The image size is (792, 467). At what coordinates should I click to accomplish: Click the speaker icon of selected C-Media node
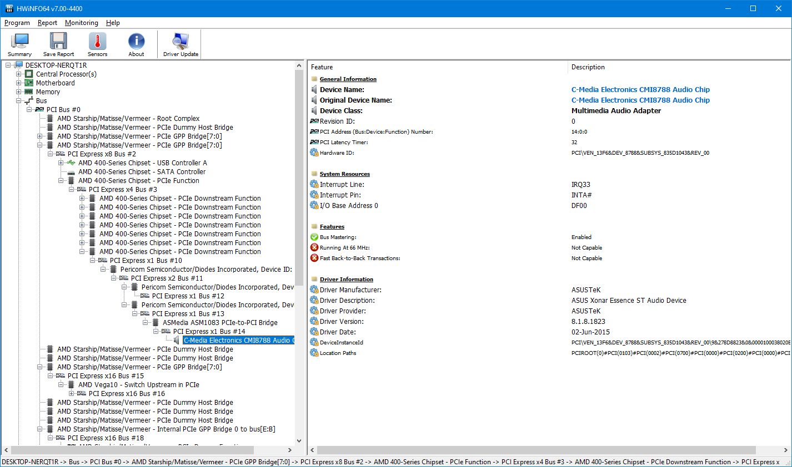pos(176,341)
